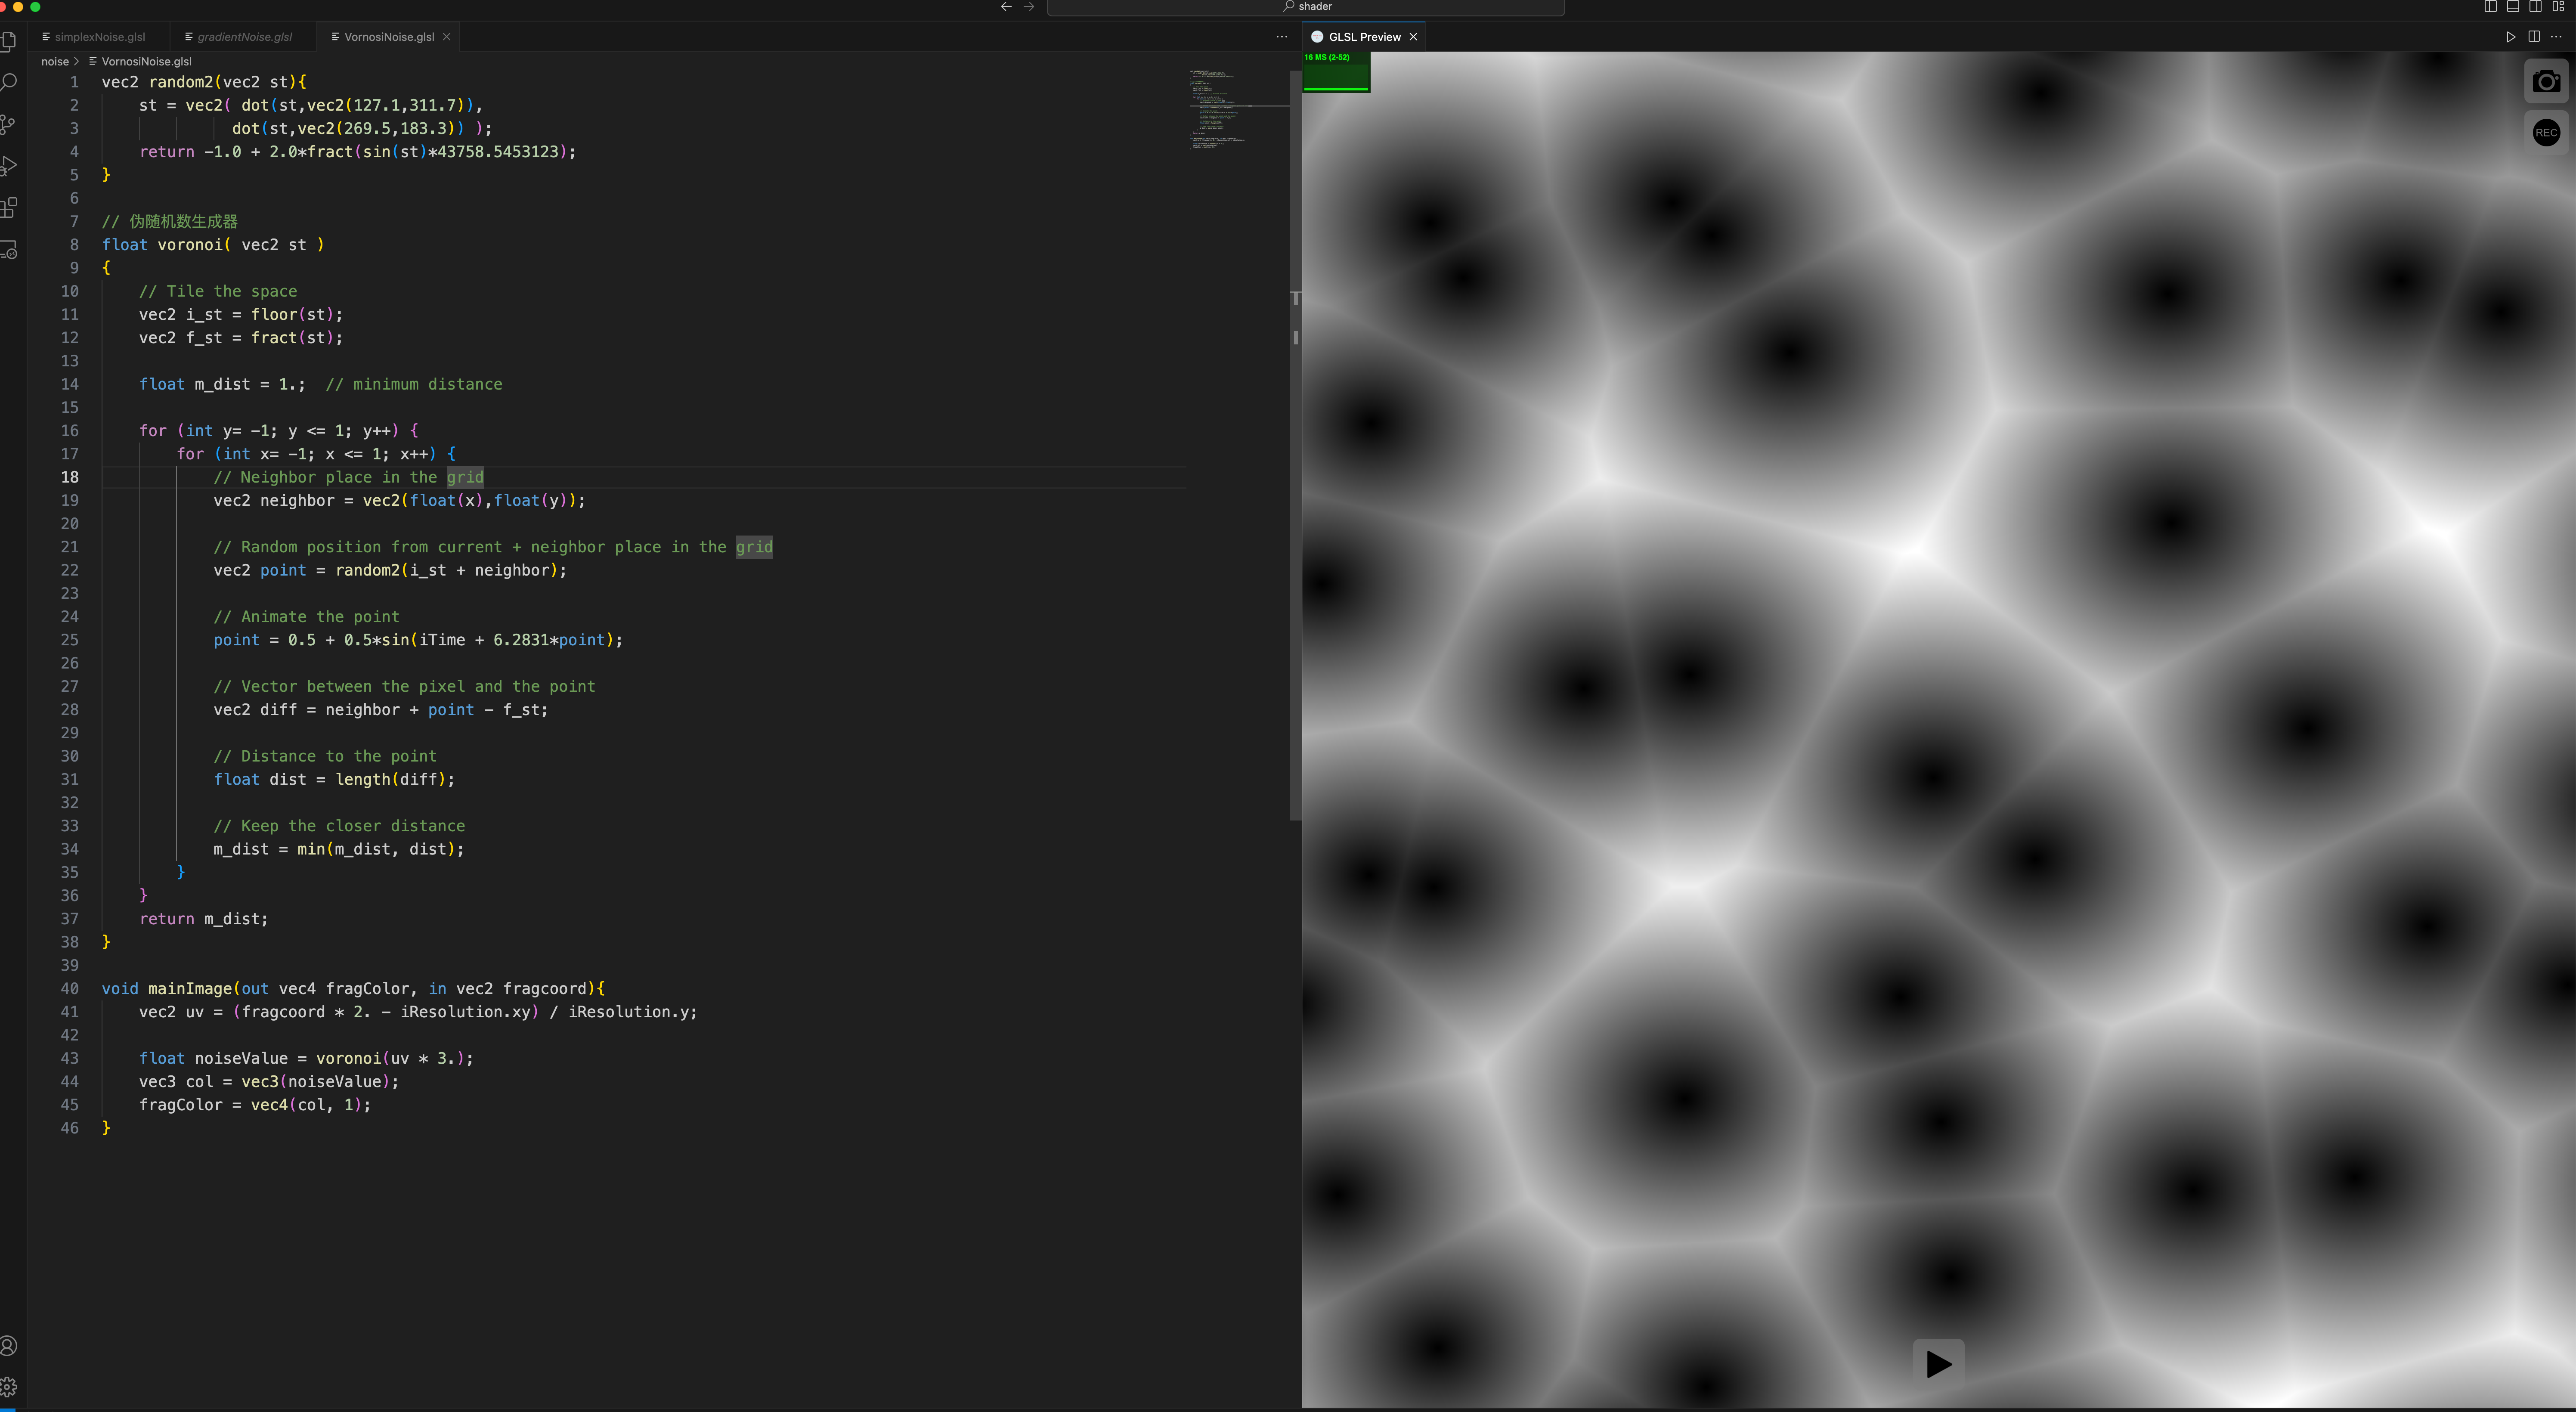Click '// Tile the space' comment
Viewport: 2576px width, 1412px height.
[x=218, y=291]
